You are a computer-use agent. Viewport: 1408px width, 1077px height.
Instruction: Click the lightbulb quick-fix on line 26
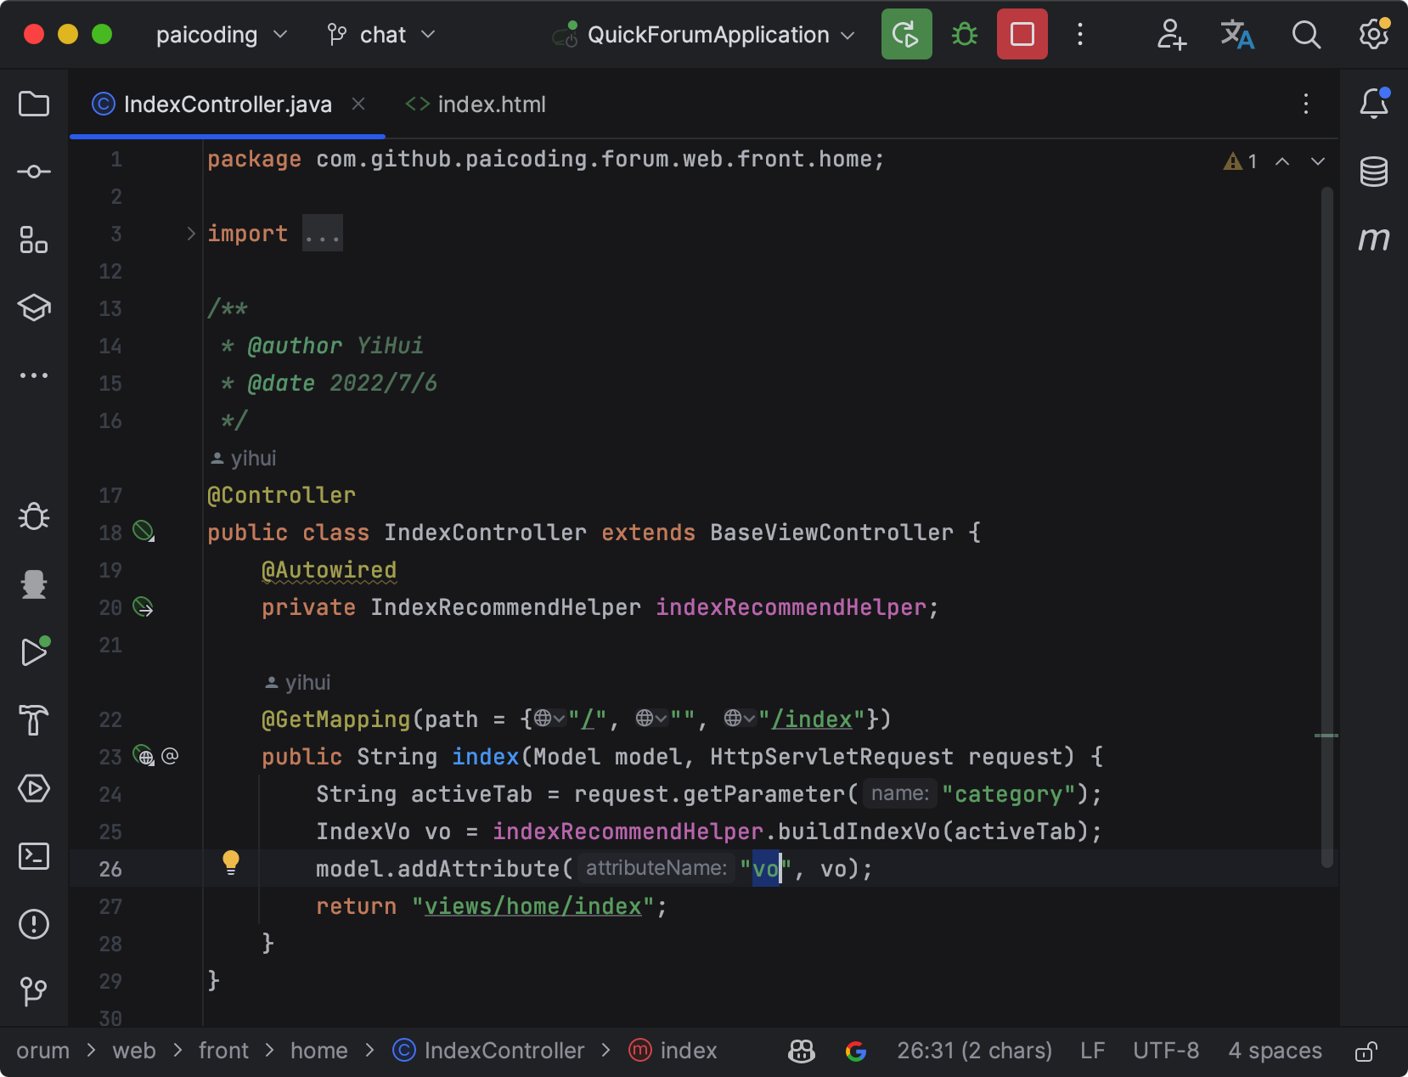[x=230, y=862]
